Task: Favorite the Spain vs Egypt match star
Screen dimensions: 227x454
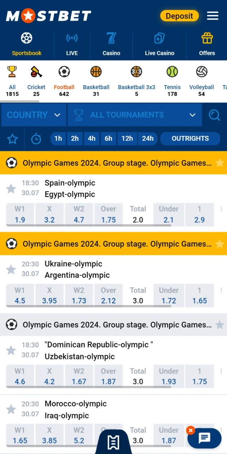Action: 11,188
